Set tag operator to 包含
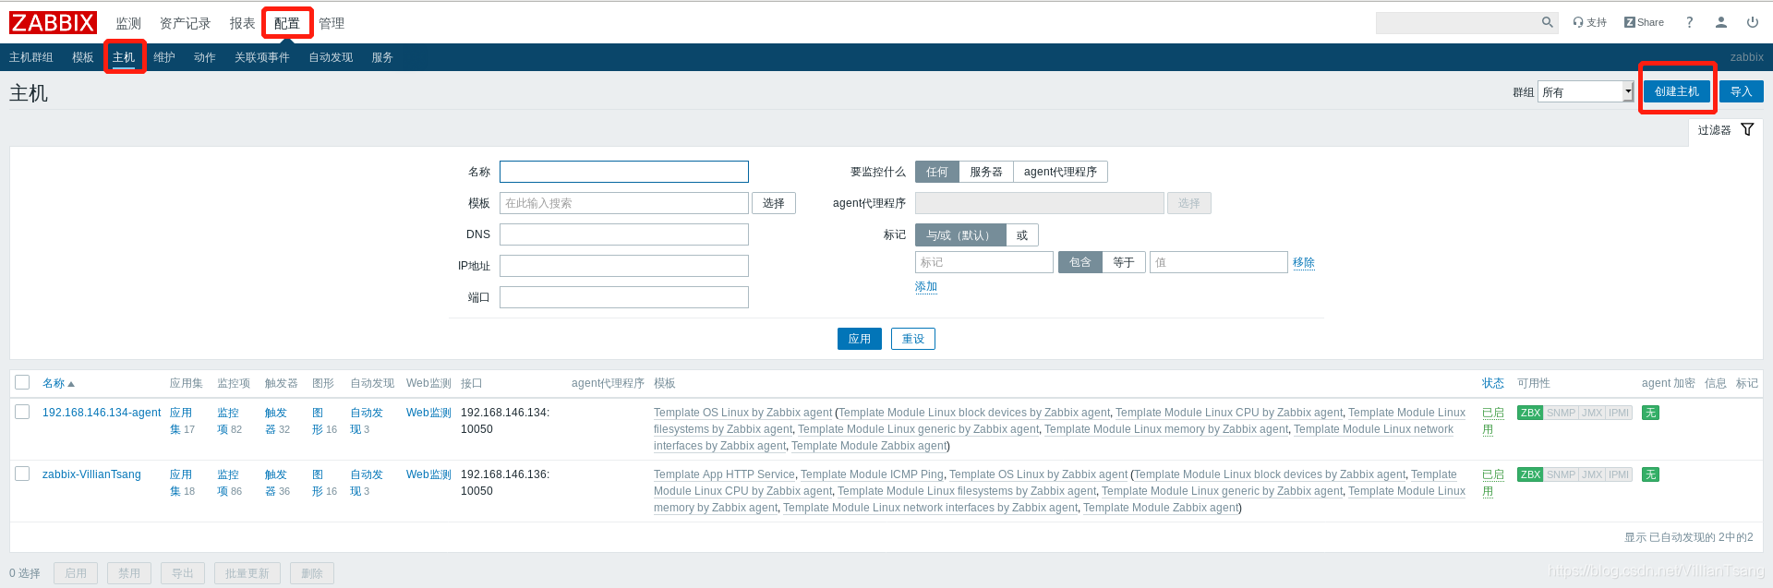Image resolution: width=1773 pixels, height=588 pixels. 1079,262
